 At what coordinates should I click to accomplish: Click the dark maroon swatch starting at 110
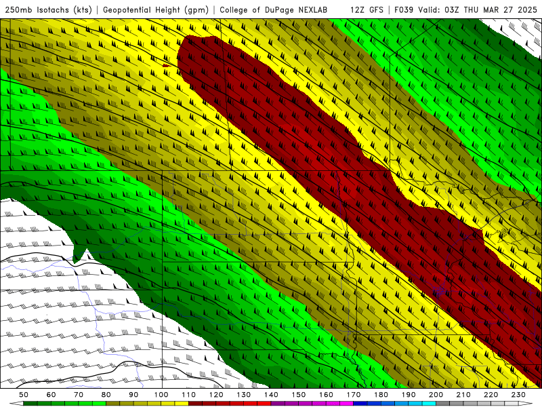click(195, 404)
